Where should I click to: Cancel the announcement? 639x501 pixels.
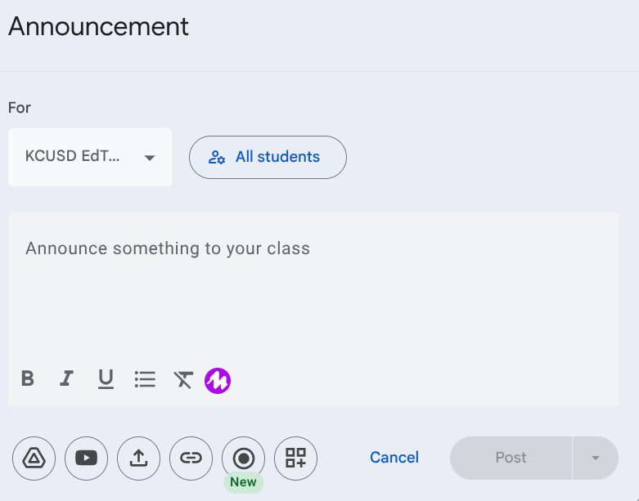(394, 458)
